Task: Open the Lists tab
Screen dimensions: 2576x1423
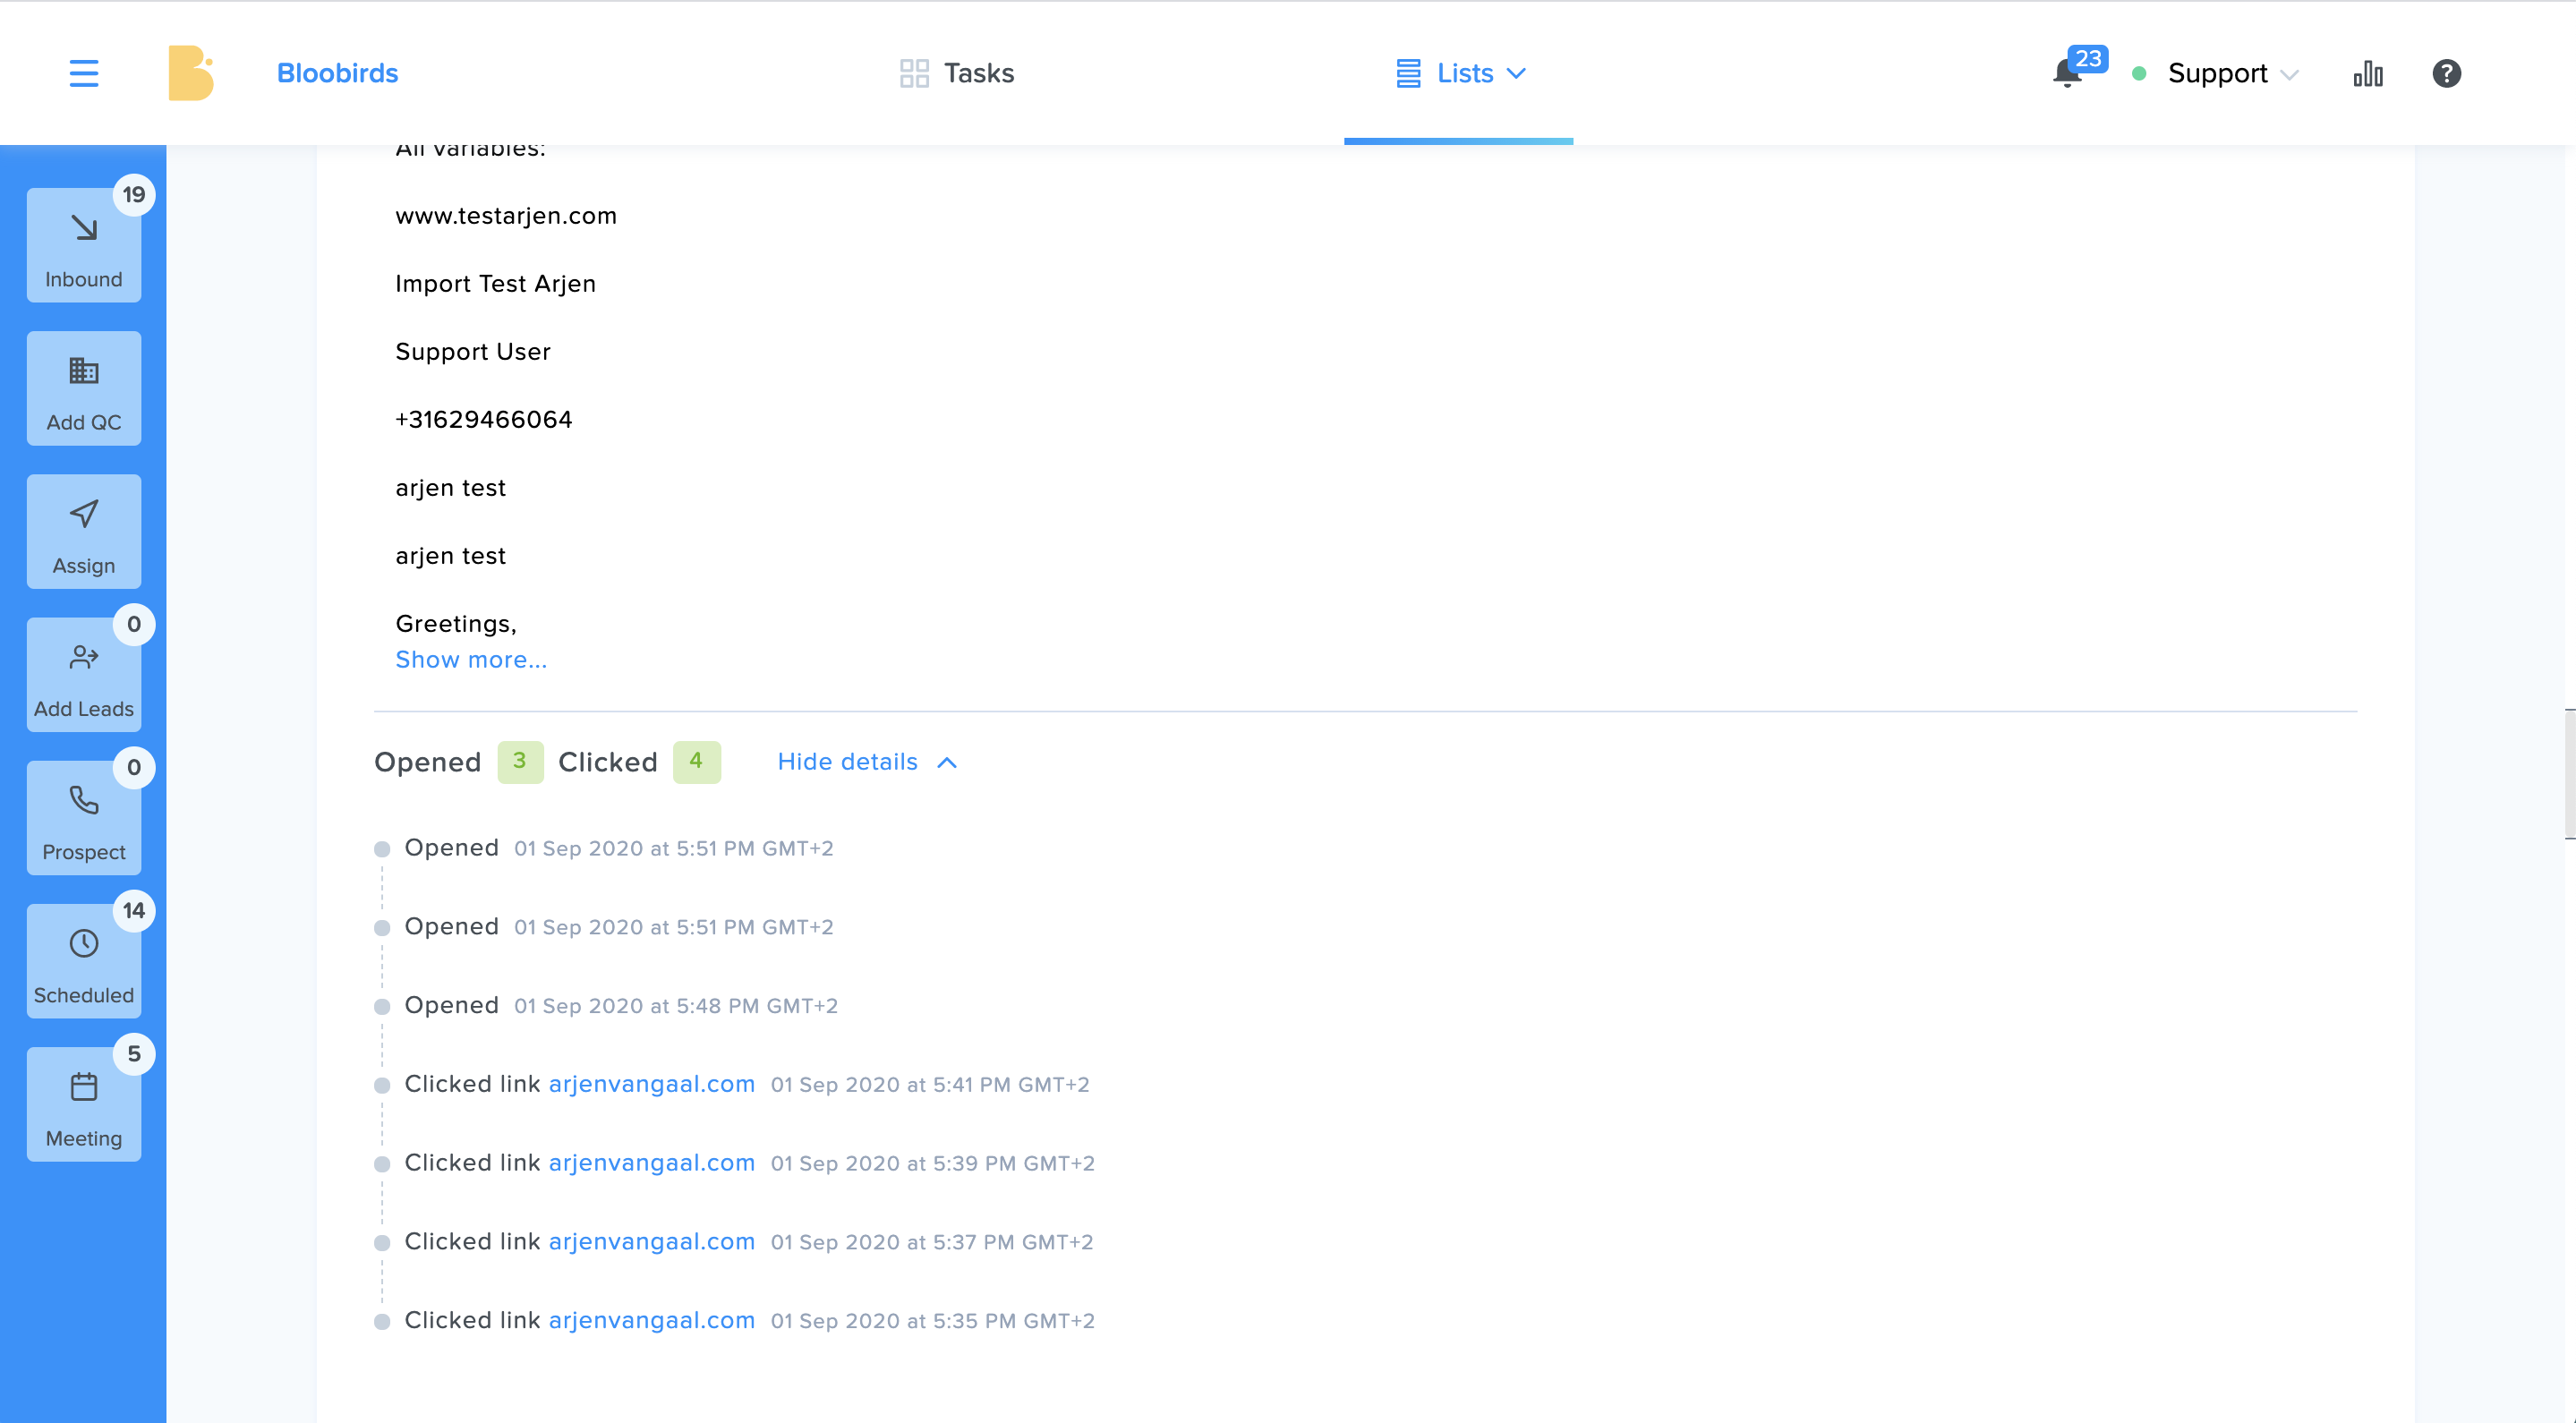Action: tap(1460, 73)
